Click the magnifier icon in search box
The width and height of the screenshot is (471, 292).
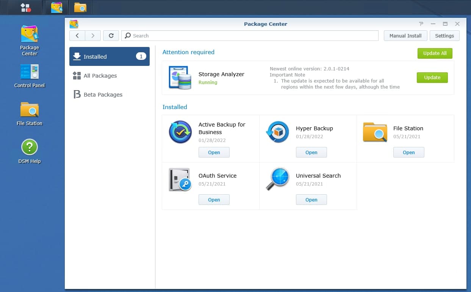click(x=128, y=36)
